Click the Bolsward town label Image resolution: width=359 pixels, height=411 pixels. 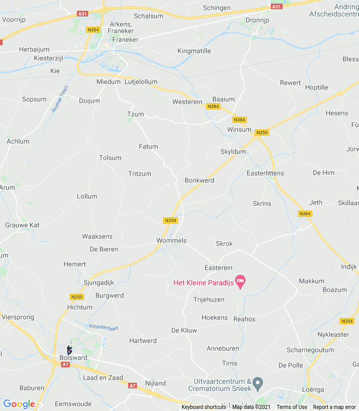[73, 358]
